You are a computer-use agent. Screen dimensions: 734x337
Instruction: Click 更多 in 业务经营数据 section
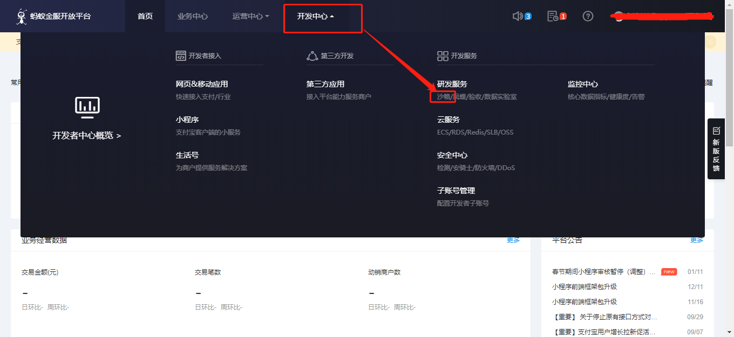513,240
